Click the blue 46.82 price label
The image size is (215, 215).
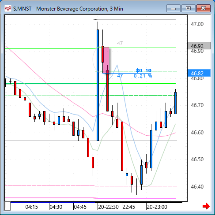coord(199,73)
